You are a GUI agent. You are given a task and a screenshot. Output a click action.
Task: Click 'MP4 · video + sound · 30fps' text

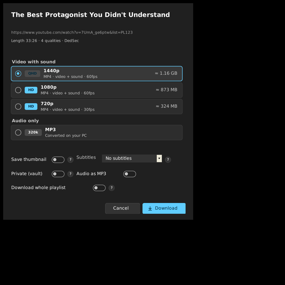pos(68,110)
